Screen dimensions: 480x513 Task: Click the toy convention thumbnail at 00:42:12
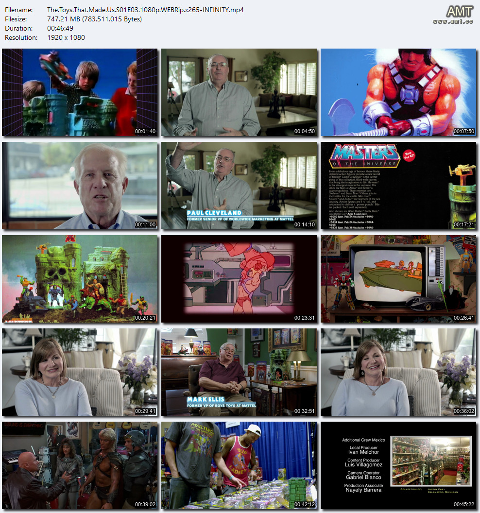tap(239, 465)
